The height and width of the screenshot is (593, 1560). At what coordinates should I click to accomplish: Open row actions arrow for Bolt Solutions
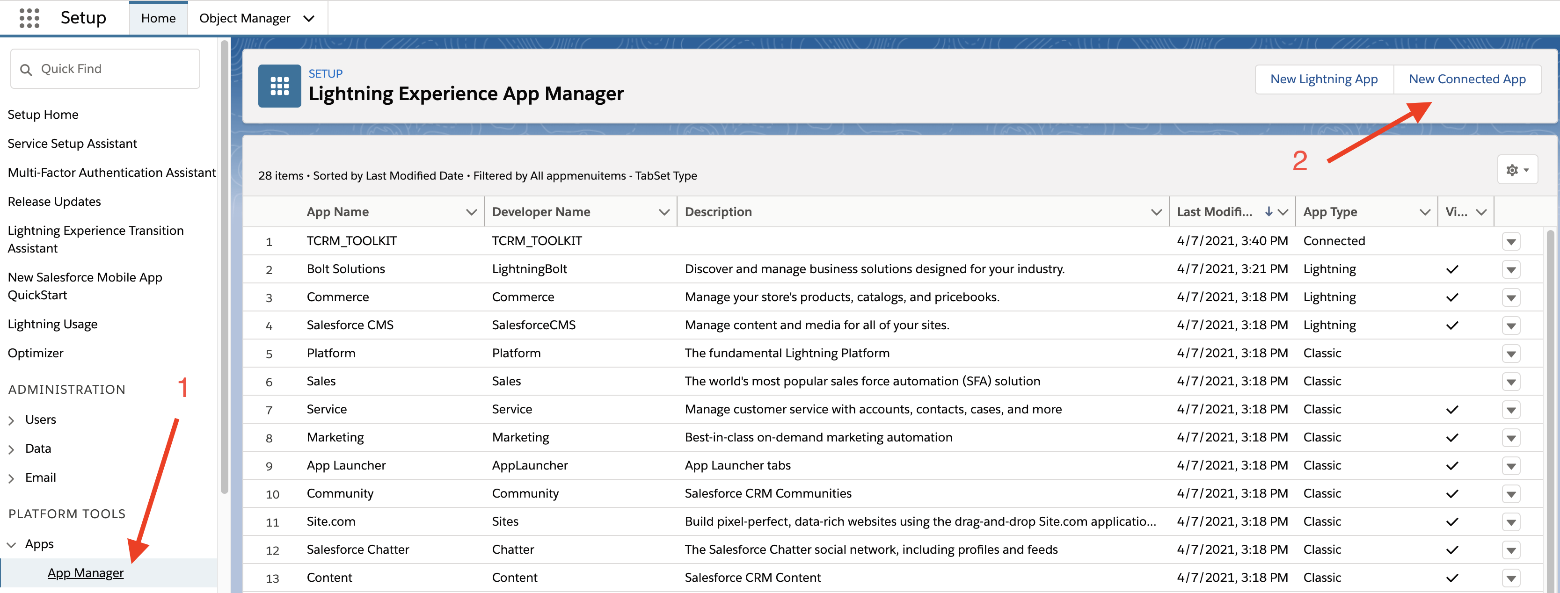1511,269
